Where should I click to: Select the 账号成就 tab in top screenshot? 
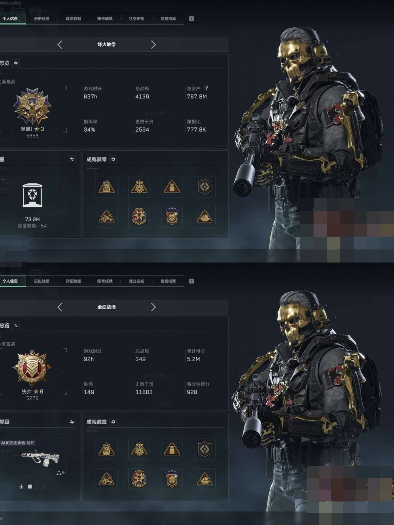[x=105, y=19]
